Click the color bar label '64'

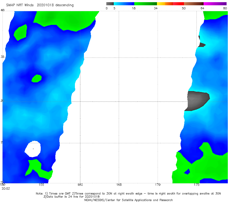pyautogui.click(x=202, y=8)
